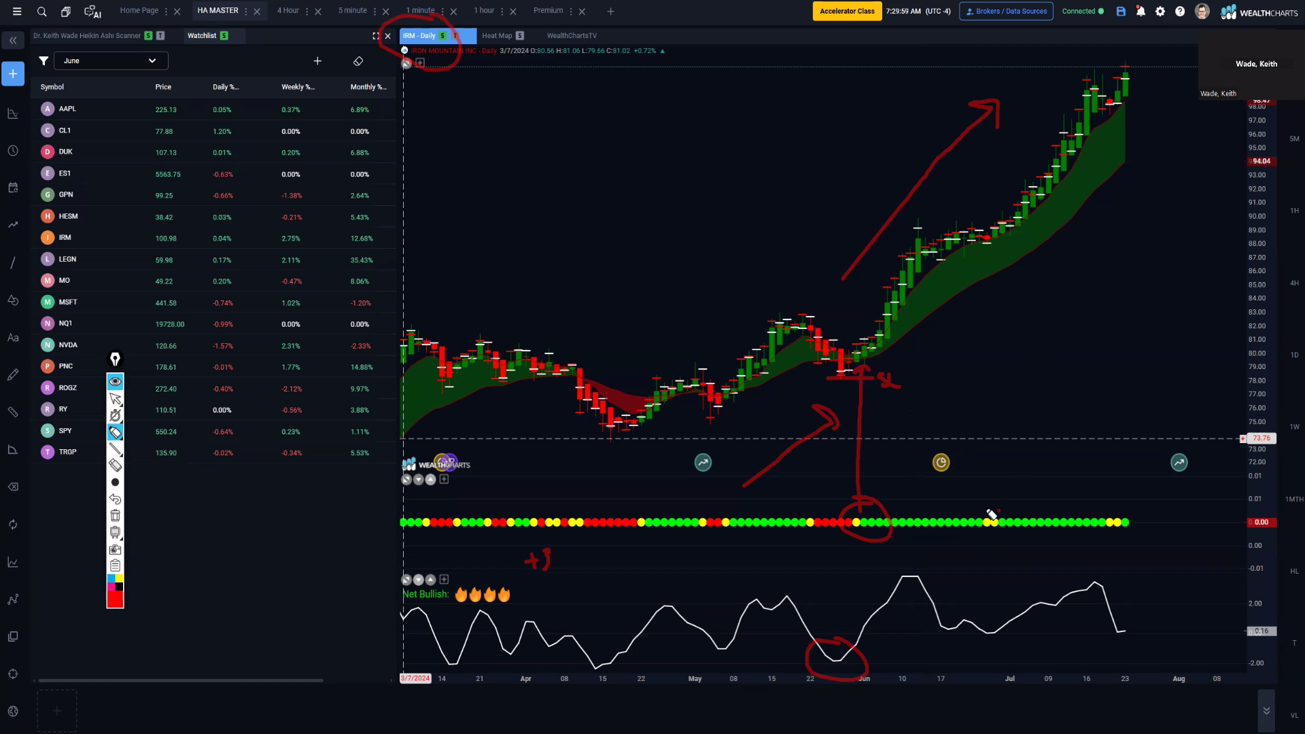Toggle the S badge on the IRM - Daily tab
The height and width of the screenshot is (734, 1305).
click(442, 36)
